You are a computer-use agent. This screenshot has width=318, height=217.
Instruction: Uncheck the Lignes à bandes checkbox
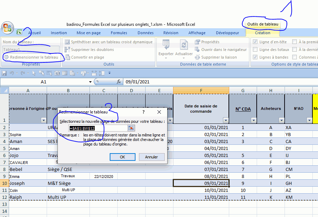[255, 57]
